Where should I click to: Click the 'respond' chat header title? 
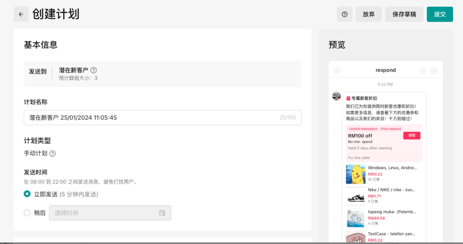pyautogui.click(x=386, y=70)
